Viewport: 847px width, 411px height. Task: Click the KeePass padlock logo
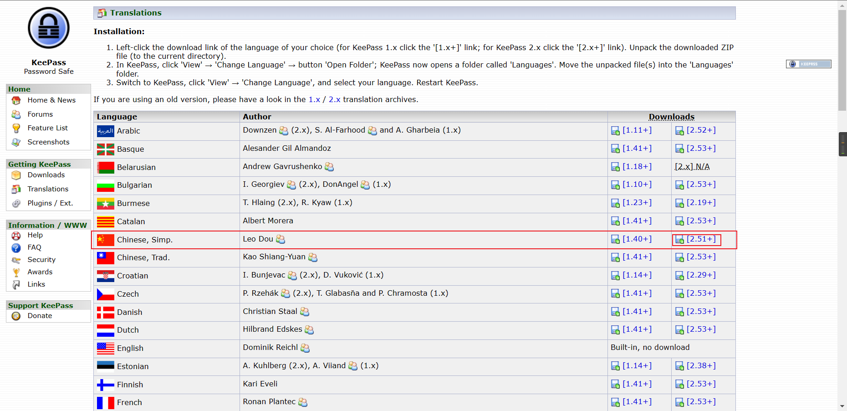click(49, 28)
